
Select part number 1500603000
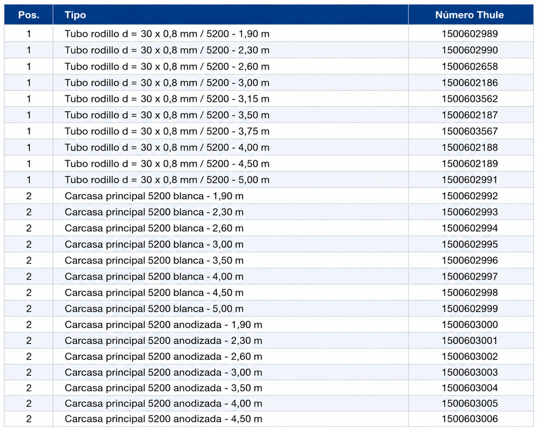[470, 324]
